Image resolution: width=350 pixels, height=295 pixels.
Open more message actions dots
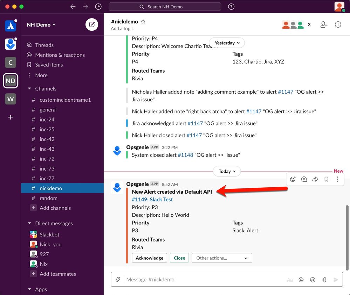(x=337, y=179)
